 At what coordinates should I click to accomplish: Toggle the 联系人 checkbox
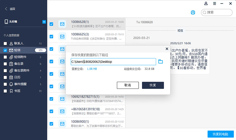(5, 43)
